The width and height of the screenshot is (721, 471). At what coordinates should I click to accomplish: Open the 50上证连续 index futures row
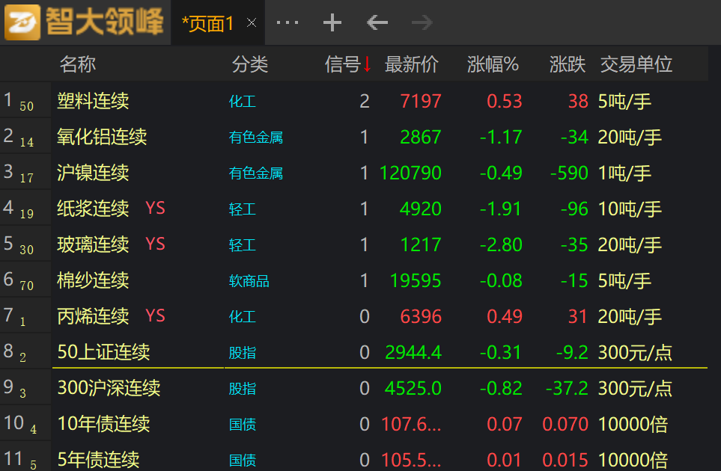click(103, 352)
